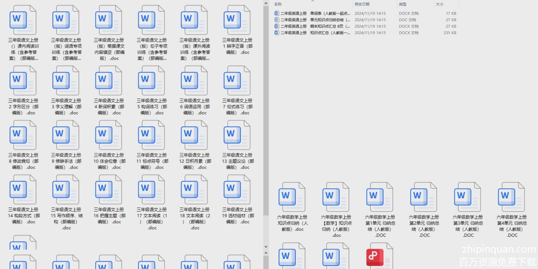The width and height of the screenshot is (538, 269).
Task: Click the 15 写作顺序、结构 file icon
Action: point(66,190)
